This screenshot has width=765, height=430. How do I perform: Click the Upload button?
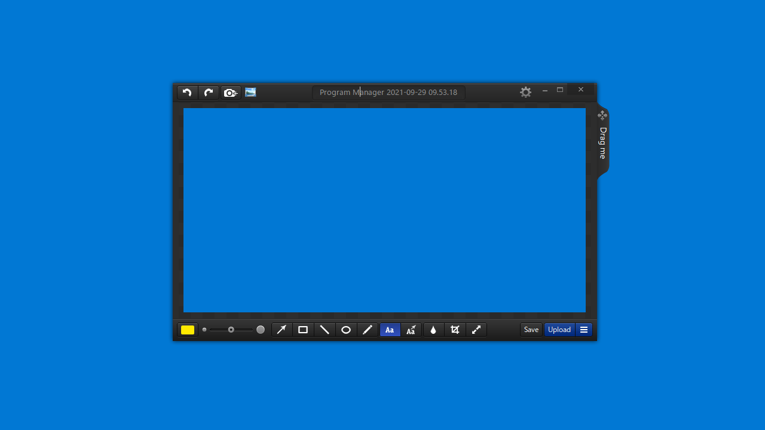point(559,330)
